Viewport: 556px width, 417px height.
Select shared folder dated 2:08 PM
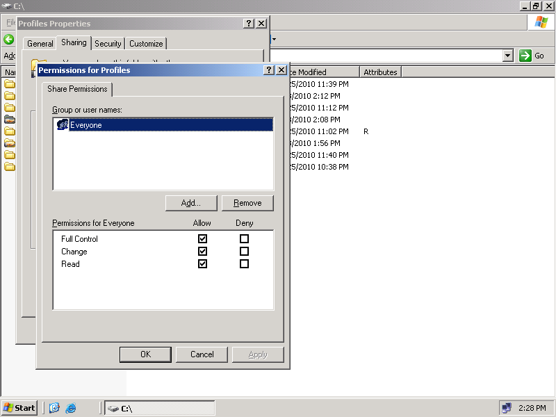point(10,120)
